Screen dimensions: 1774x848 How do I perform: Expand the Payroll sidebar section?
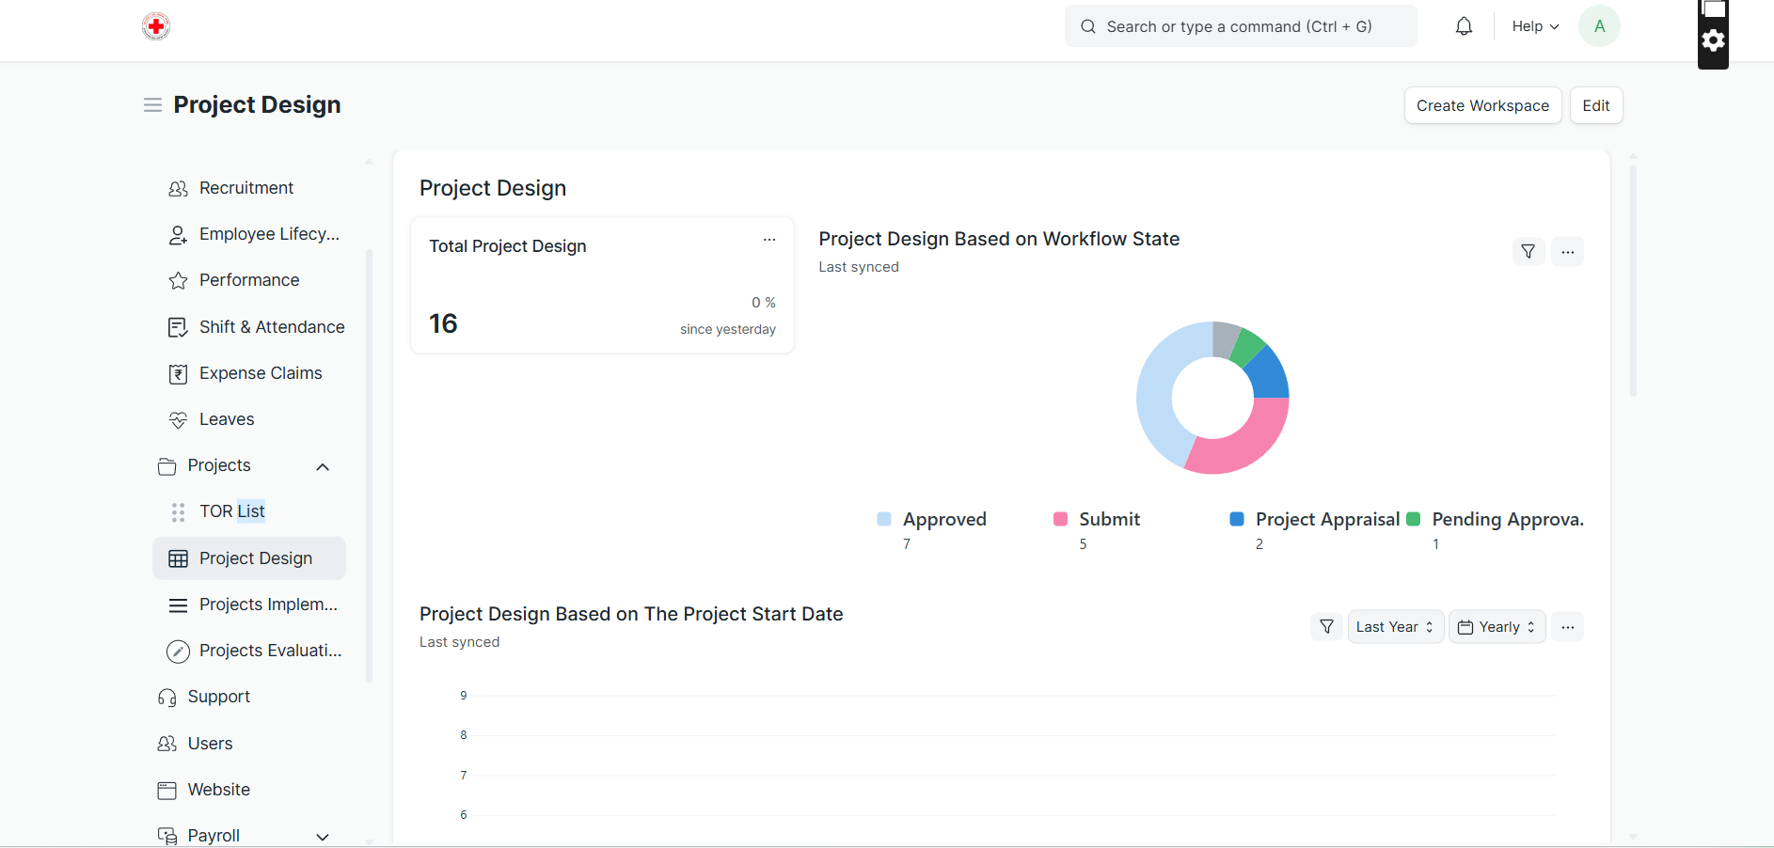tap(323, 837)
